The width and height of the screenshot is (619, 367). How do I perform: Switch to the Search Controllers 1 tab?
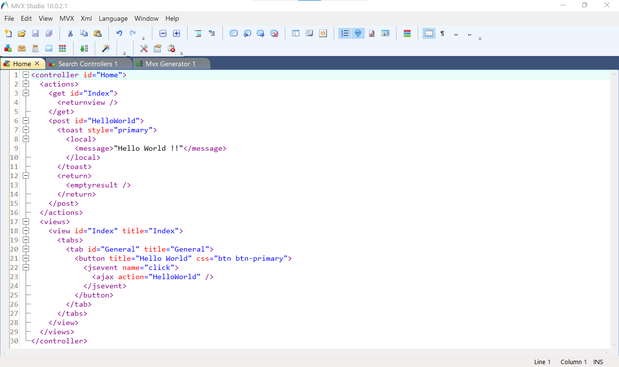point(87,63)
